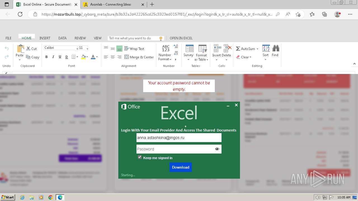
Task: Refresh the browser page
Action: click(20, 14)
